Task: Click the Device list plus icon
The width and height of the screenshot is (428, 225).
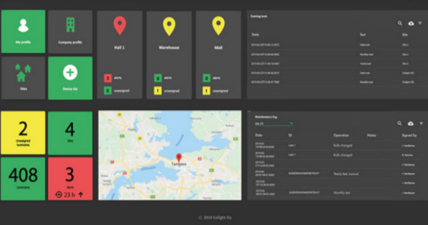Action: [70, 73]
